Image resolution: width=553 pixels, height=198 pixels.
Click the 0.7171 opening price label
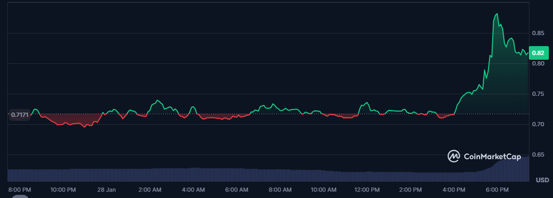(x=19, y=115)
